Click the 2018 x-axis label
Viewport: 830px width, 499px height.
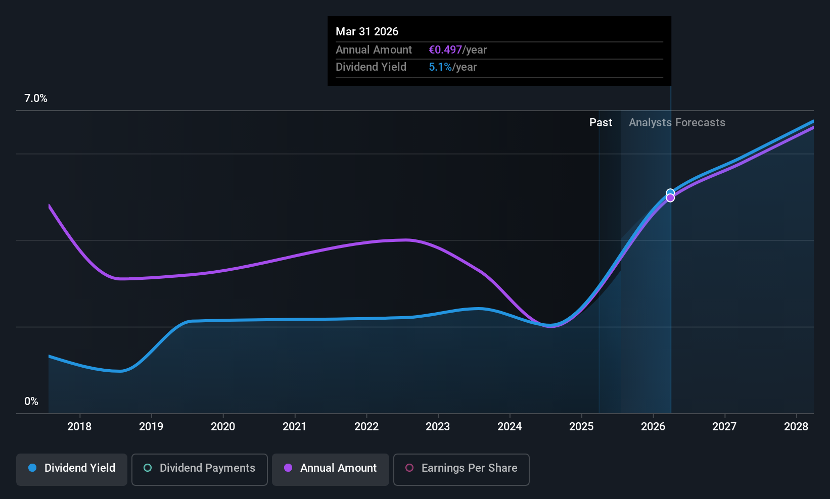(79, 426)
